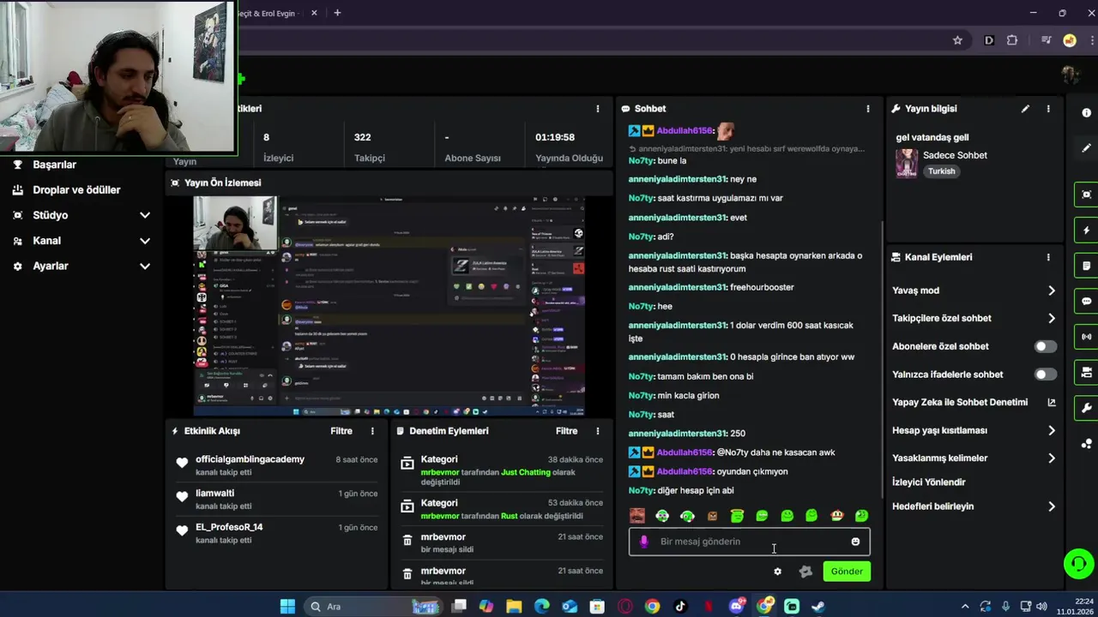Toggle the stream preview widget icon in sidebar

[1086, 195]
